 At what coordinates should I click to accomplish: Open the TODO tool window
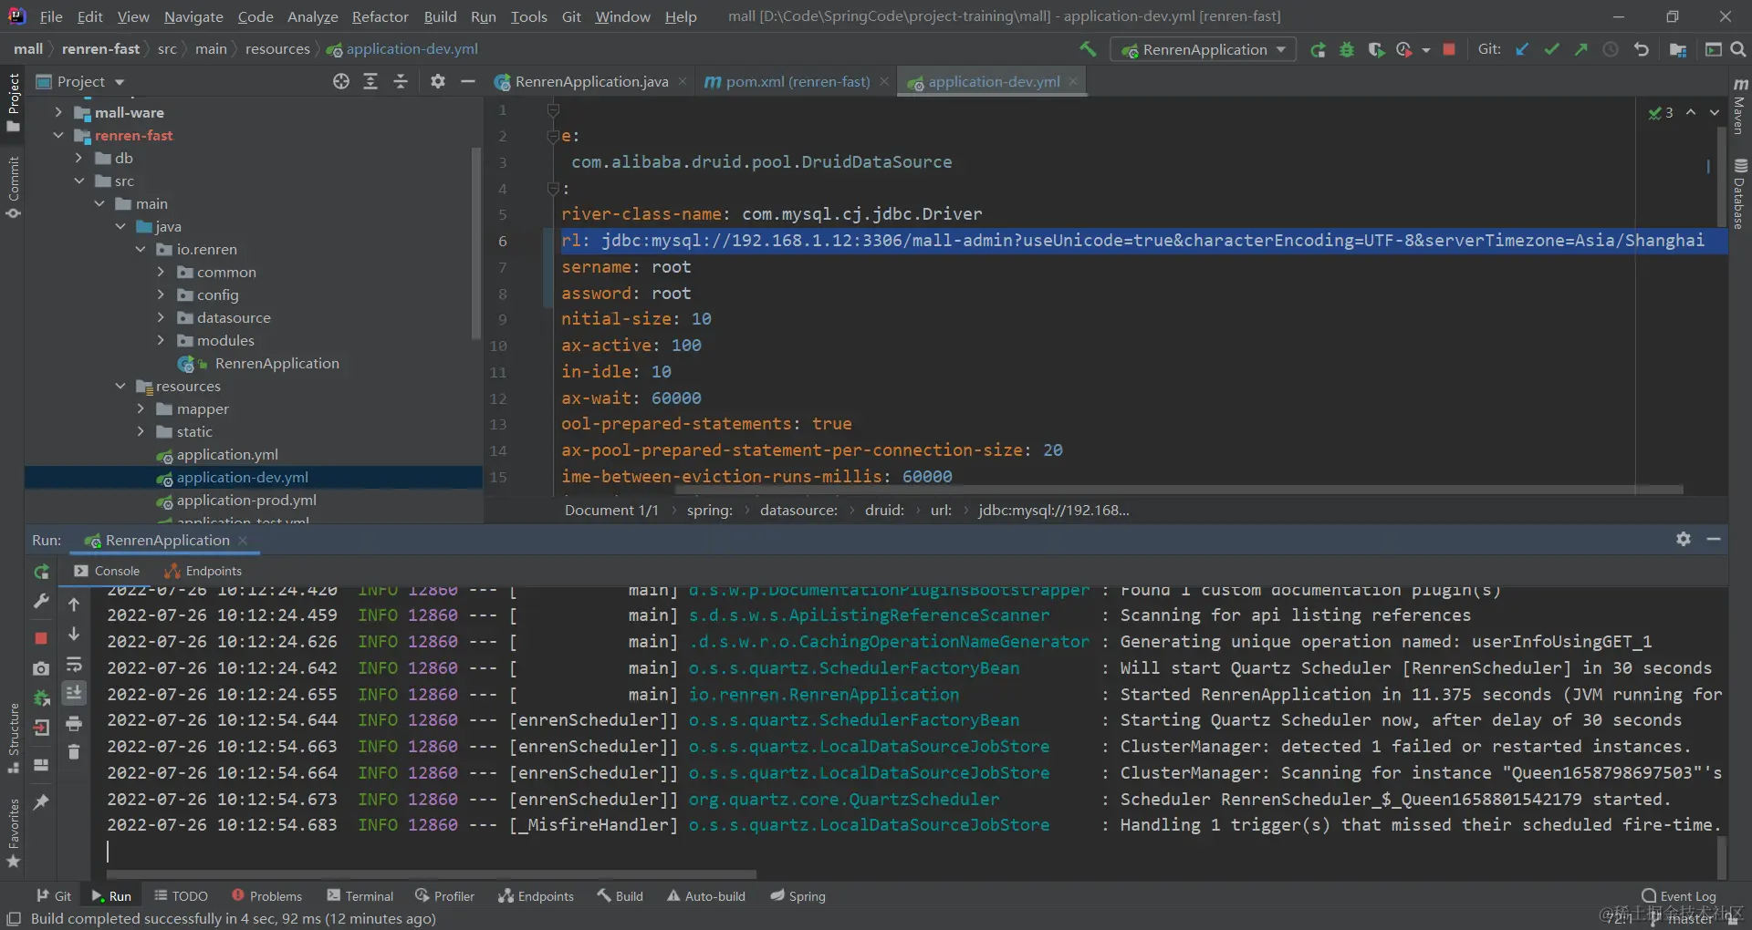click(182, 896)
